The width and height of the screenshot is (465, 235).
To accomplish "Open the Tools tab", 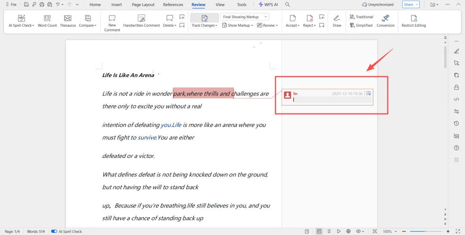I will (x=242, y=4).
